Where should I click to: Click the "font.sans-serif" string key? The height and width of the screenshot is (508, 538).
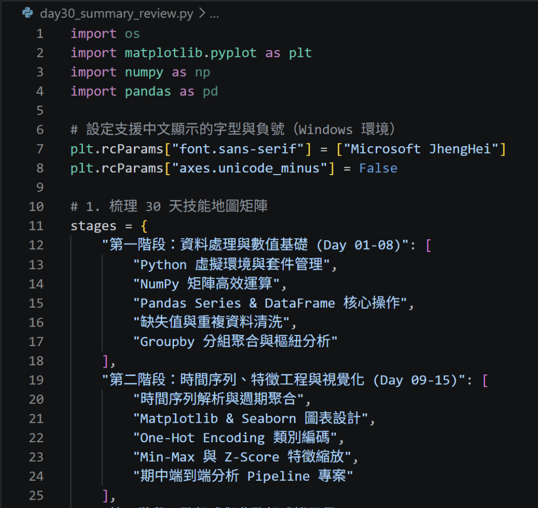238,149
